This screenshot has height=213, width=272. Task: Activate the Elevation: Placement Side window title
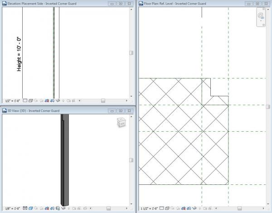42,4
